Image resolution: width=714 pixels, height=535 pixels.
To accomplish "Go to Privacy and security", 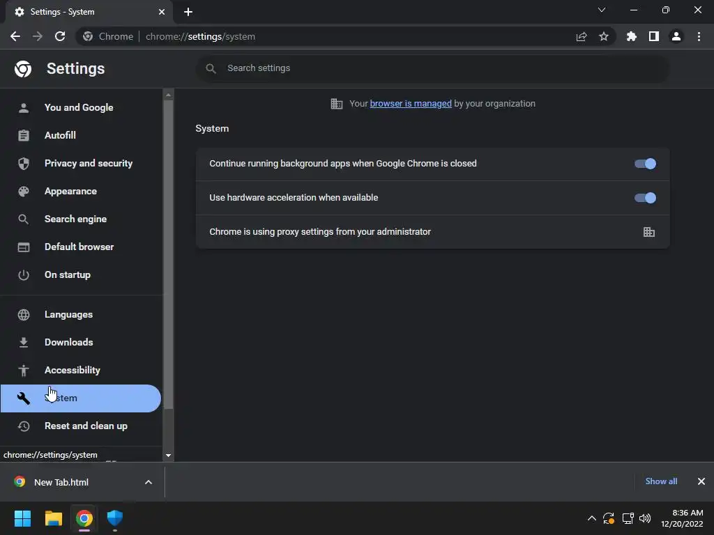I will (81, 163).
